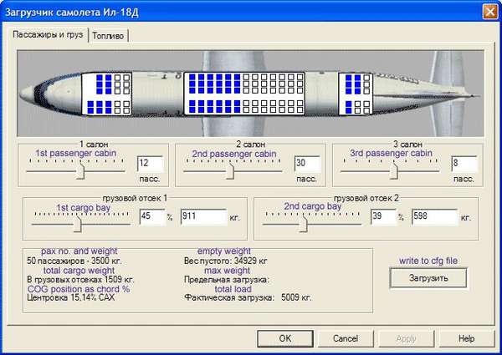
Task: Click the greyed Apply button
Action: pyautogui.click(x=406, y=338)
